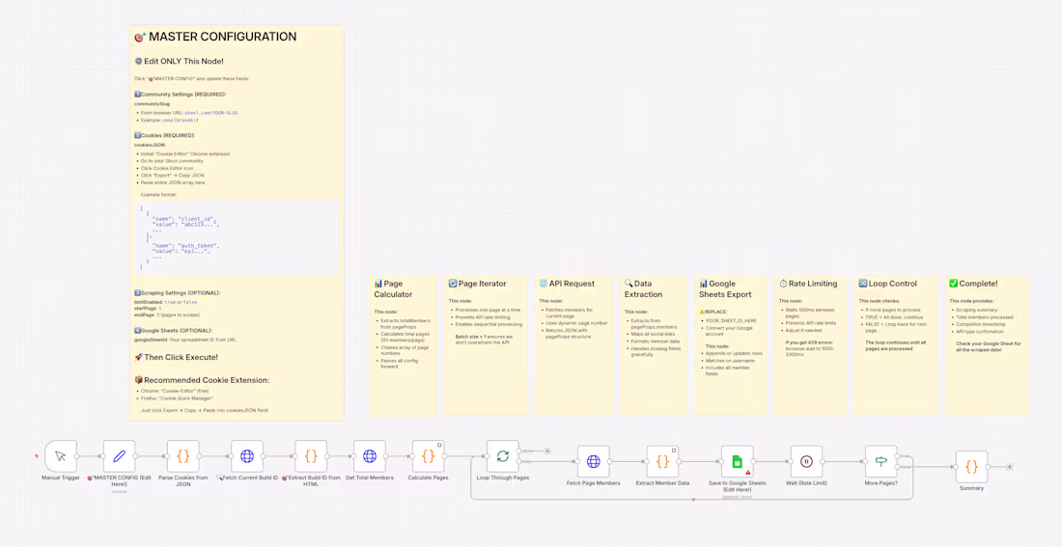Open the Extract Member Data code node

(663, 462)
